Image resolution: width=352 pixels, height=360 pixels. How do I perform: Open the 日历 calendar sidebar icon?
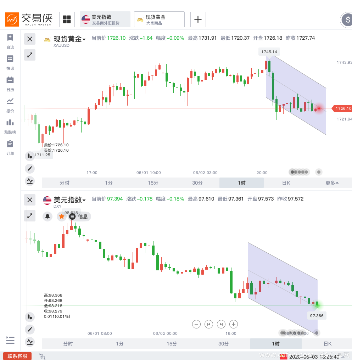click(10, 84)
